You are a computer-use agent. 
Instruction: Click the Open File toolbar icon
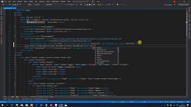point(13,5)
